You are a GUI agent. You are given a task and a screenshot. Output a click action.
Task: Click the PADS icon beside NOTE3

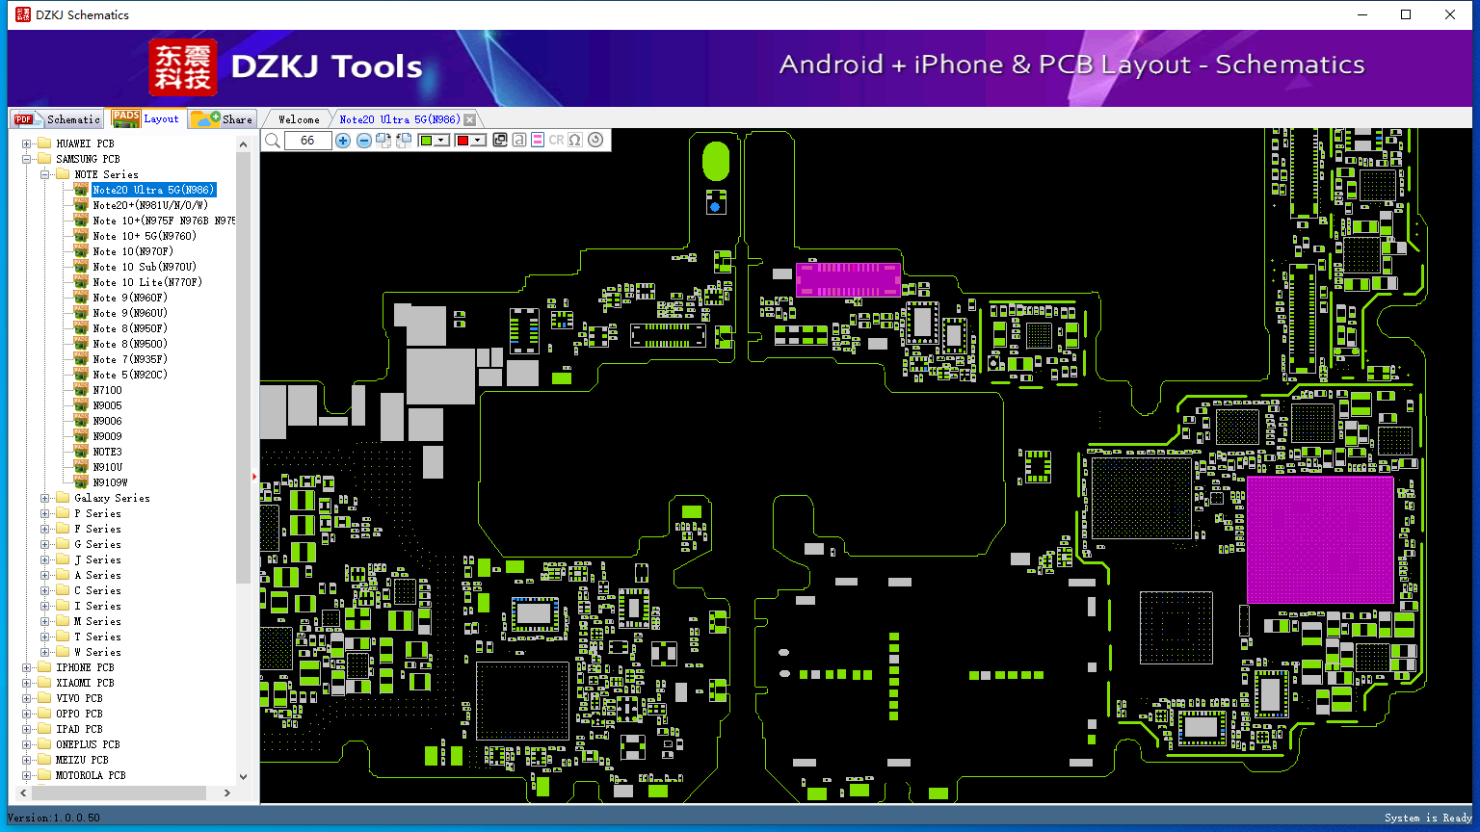81,452
